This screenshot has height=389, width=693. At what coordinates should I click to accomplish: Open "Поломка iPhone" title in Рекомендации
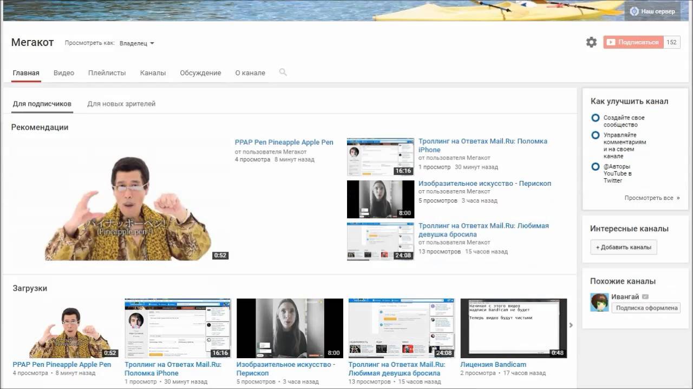483,145
